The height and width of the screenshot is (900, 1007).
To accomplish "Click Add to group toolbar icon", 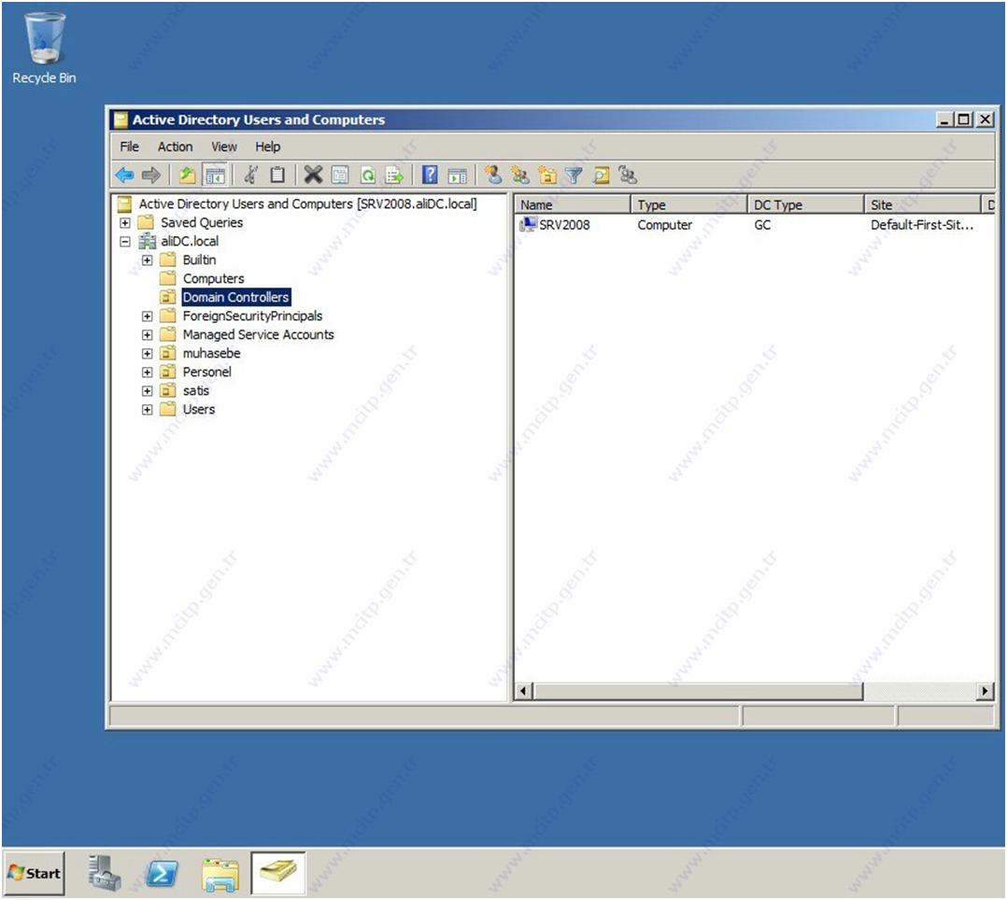I will point(628,175).
